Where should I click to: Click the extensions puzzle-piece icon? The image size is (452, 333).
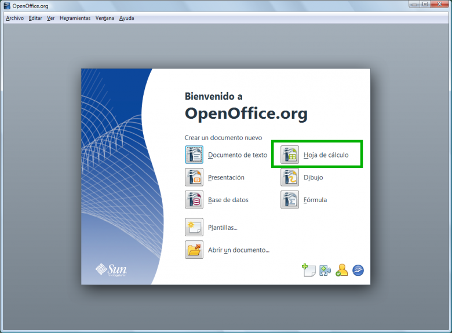[x=325, y=270]
